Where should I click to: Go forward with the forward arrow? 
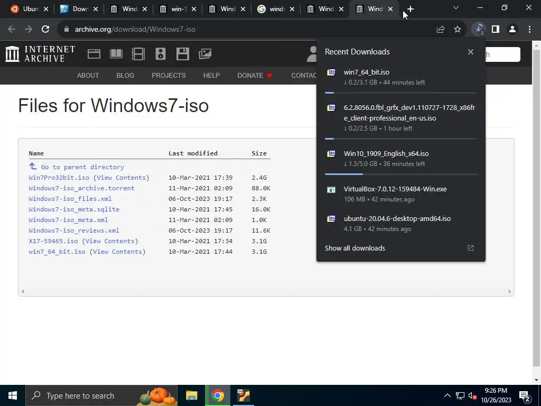[x=29, y=30]
